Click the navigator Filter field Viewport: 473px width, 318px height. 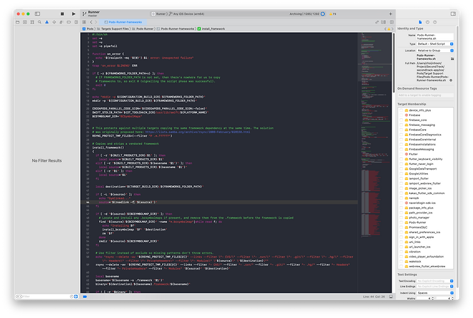tap(45, 297)
